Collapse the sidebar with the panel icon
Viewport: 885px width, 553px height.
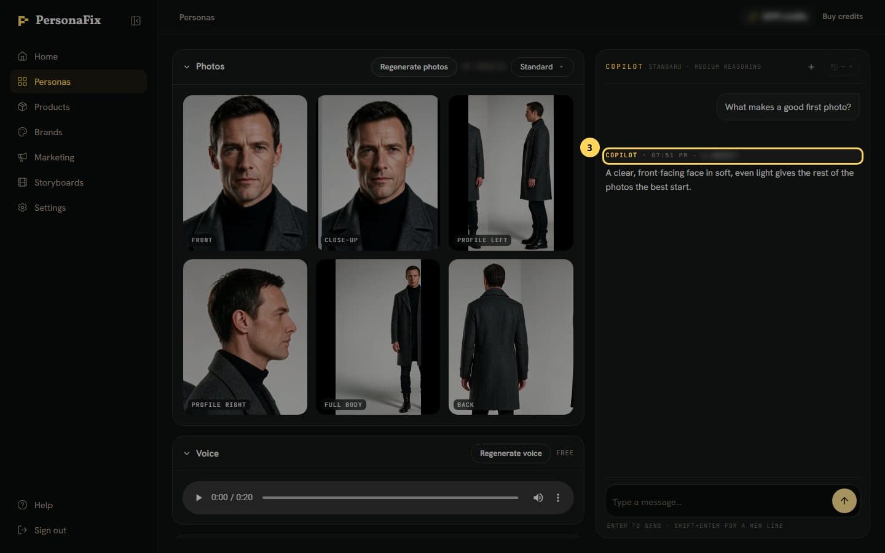tap(136, 21)
